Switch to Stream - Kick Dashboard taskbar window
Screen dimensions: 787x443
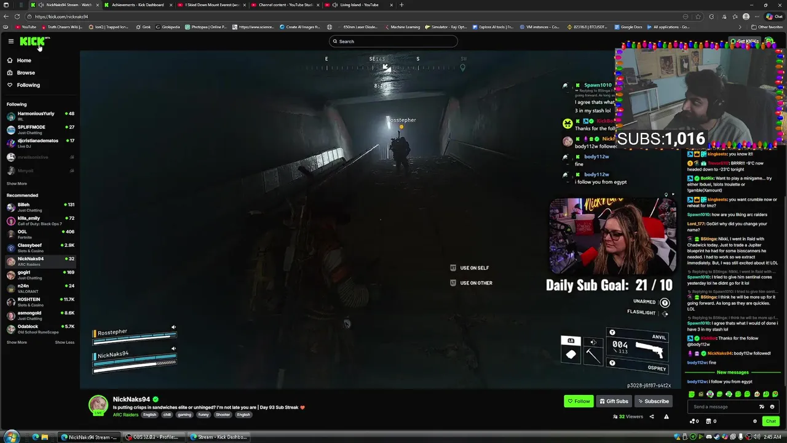point(218,437)
